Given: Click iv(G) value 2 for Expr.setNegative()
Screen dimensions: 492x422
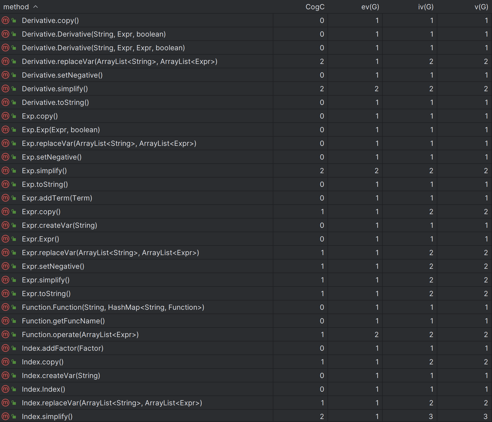Looking at the screenshot, I should [x=431, y=266].
